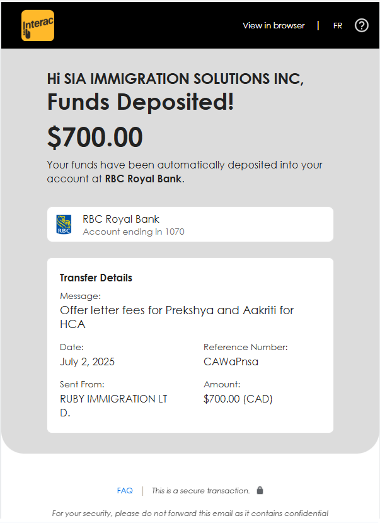Select reference number CAWaPnsa
This screenshot has height=523, width=380.
(x=231, y=361)
